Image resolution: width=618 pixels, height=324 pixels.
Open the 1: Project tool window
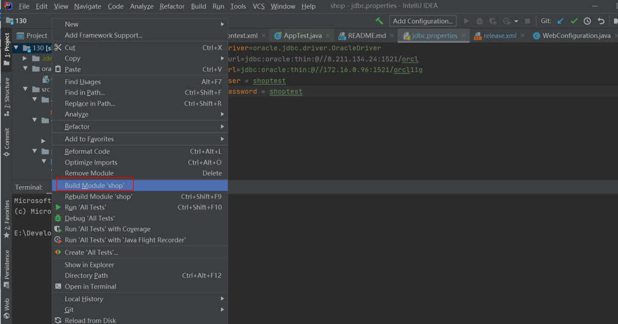[7, 49]
